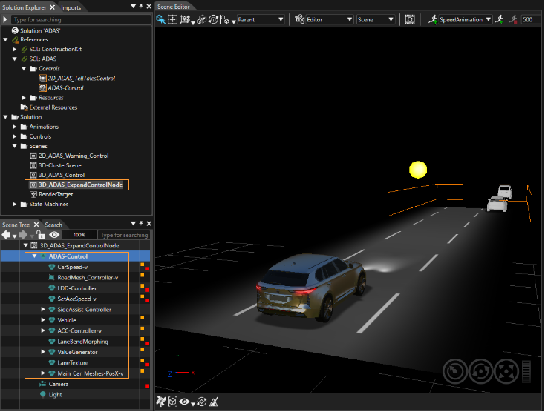Click the unlock icon in Scene Tree toolbar
This screenshot has width=545, height=412.
[x=41, y=235]
